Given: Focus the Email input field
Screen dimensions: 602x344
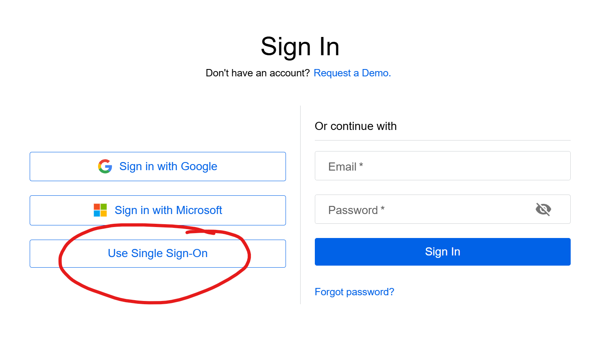Looking at the screenshot, I should 443,166.
